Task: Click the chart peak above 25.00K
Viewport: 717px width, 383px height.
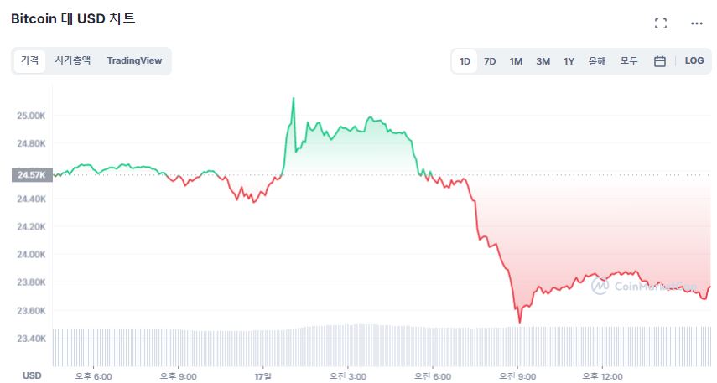Action: 294,99
